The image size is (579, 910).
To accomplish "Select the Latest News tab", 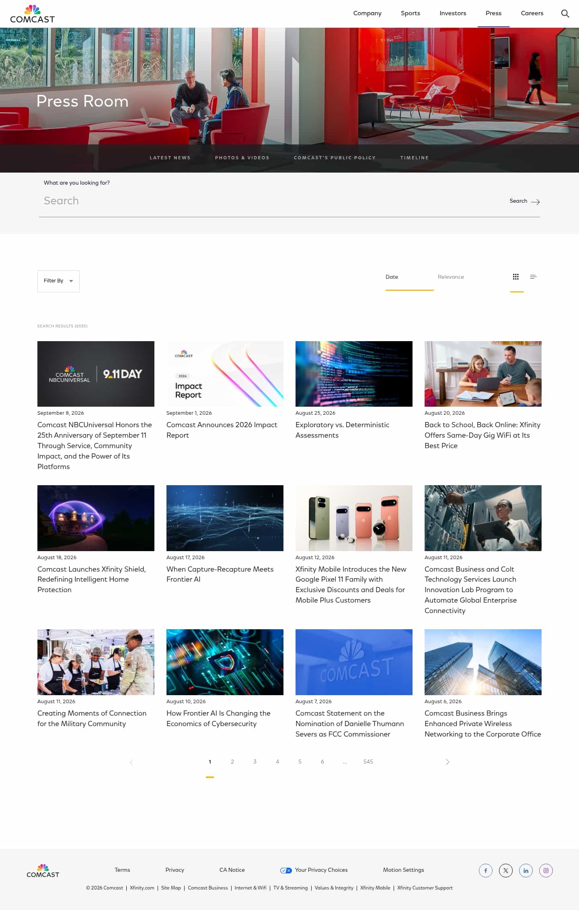I will 170,158.
